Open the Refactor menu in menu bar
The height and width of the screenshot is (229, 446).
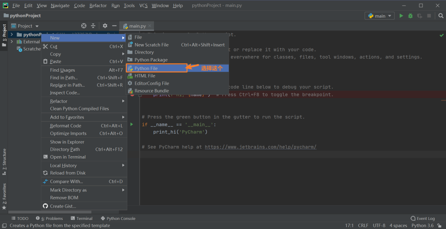(x=98, y=5)
